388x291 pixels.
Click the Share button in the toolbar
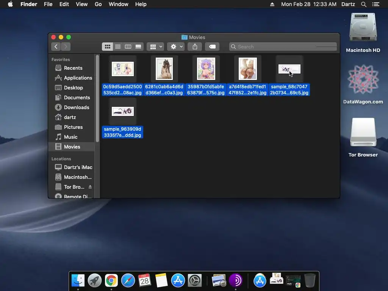pos(195,47)
